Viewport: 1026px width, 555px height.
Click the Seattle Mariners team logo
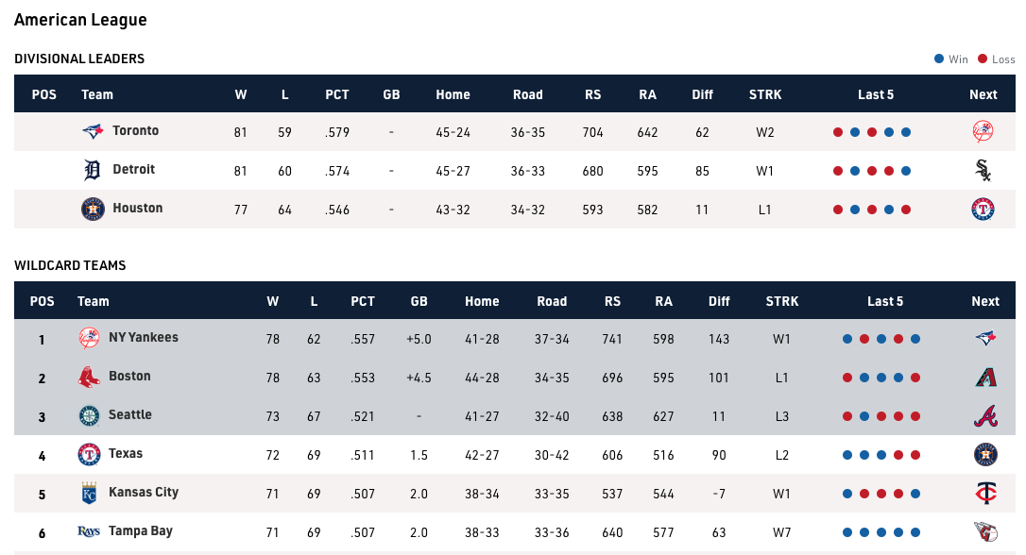(89, 416)
